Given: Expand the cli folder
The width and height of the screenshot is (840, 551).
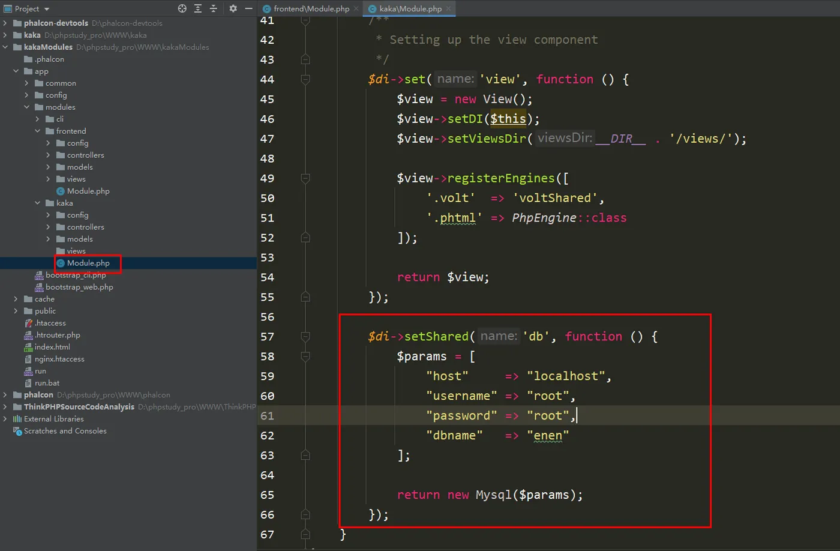Looking at the screenshot, I should (x=38, y=119).
